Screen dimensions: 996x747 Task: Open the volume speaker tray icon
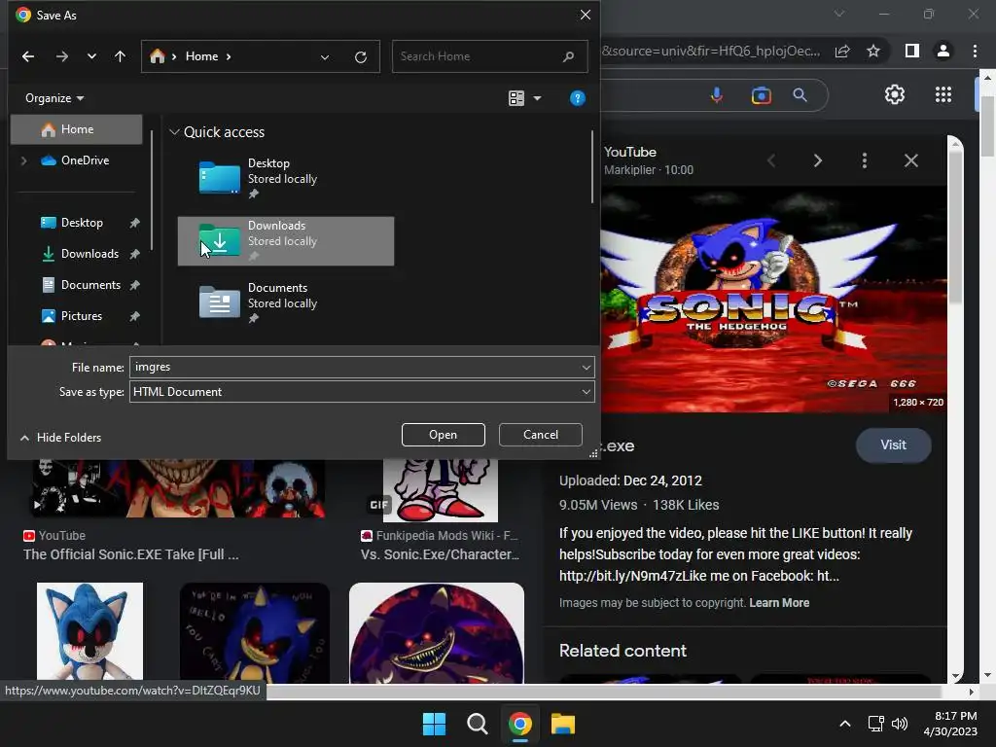[x=899, y=724]
